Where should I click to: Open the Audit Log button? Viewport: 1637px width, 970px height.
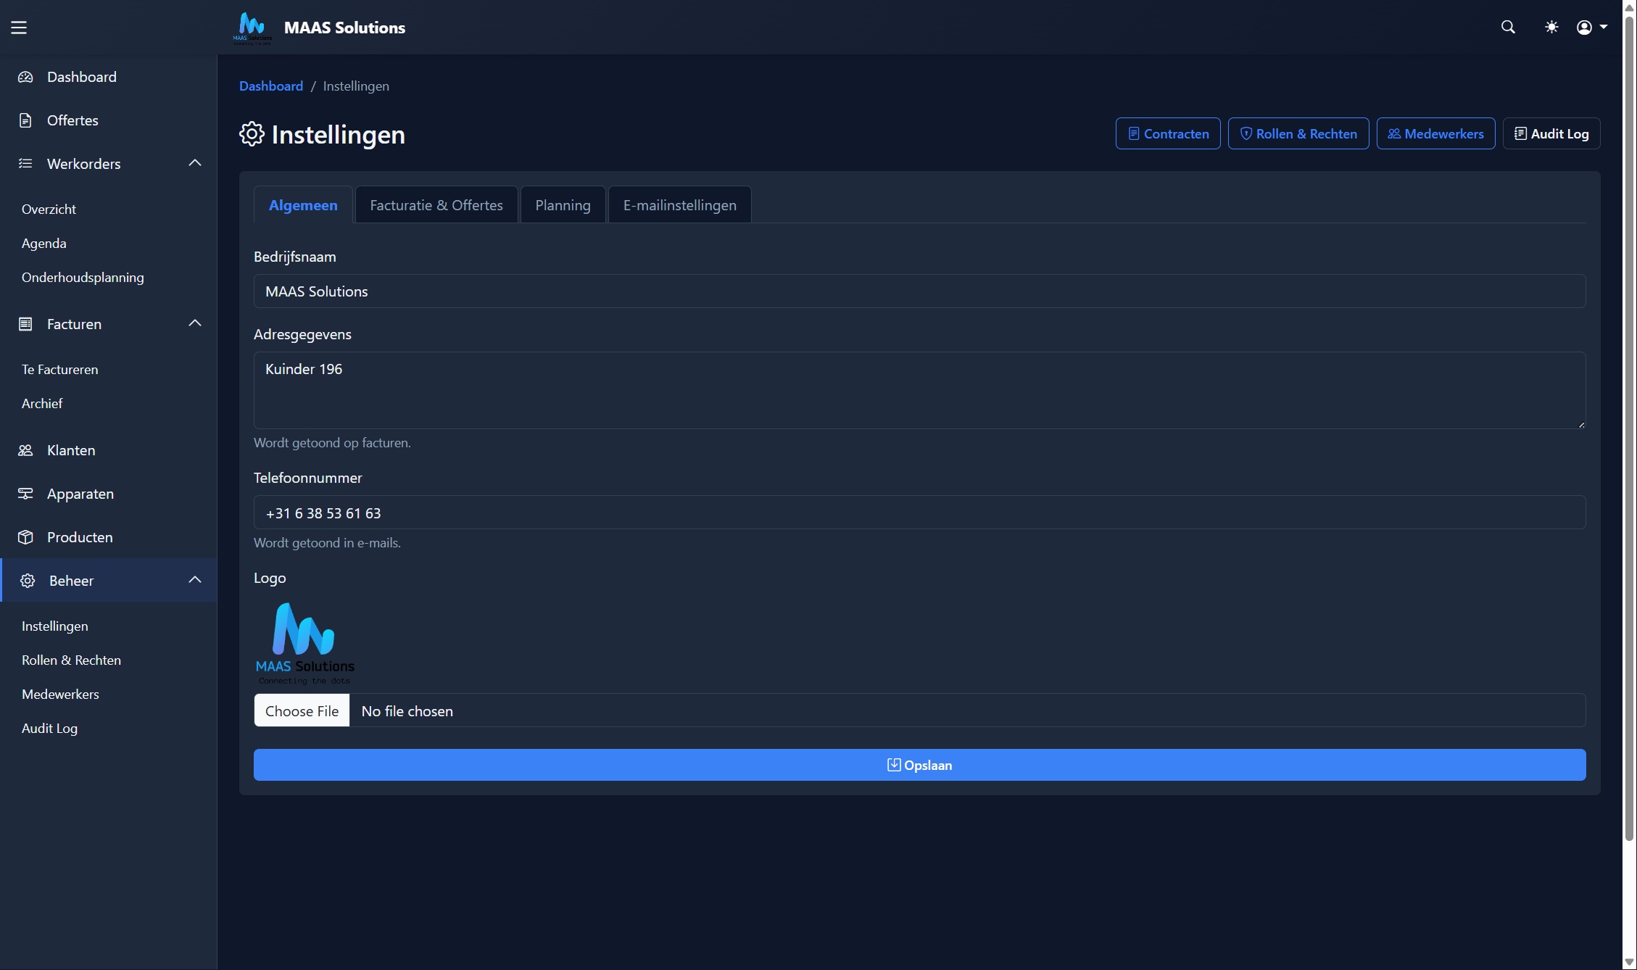point(1551,133)
